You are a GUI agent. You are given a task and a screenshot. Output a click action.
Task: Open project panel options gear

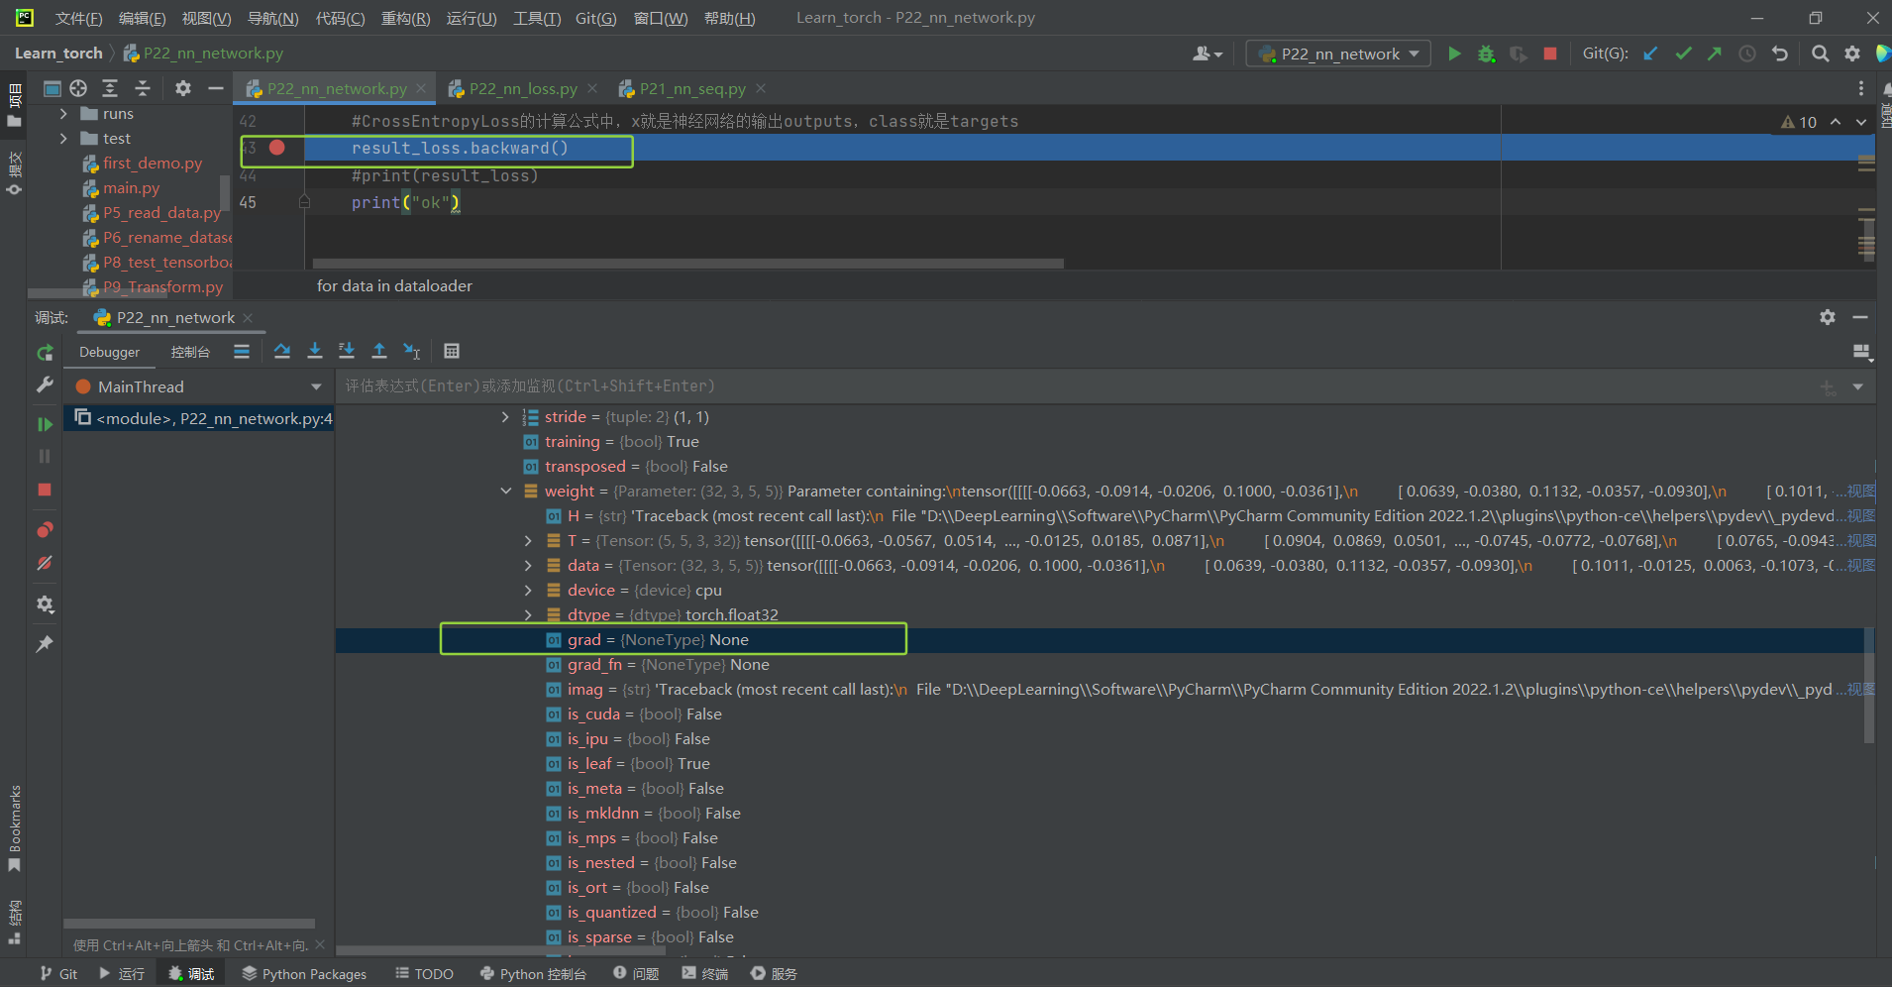pos(183,88)
